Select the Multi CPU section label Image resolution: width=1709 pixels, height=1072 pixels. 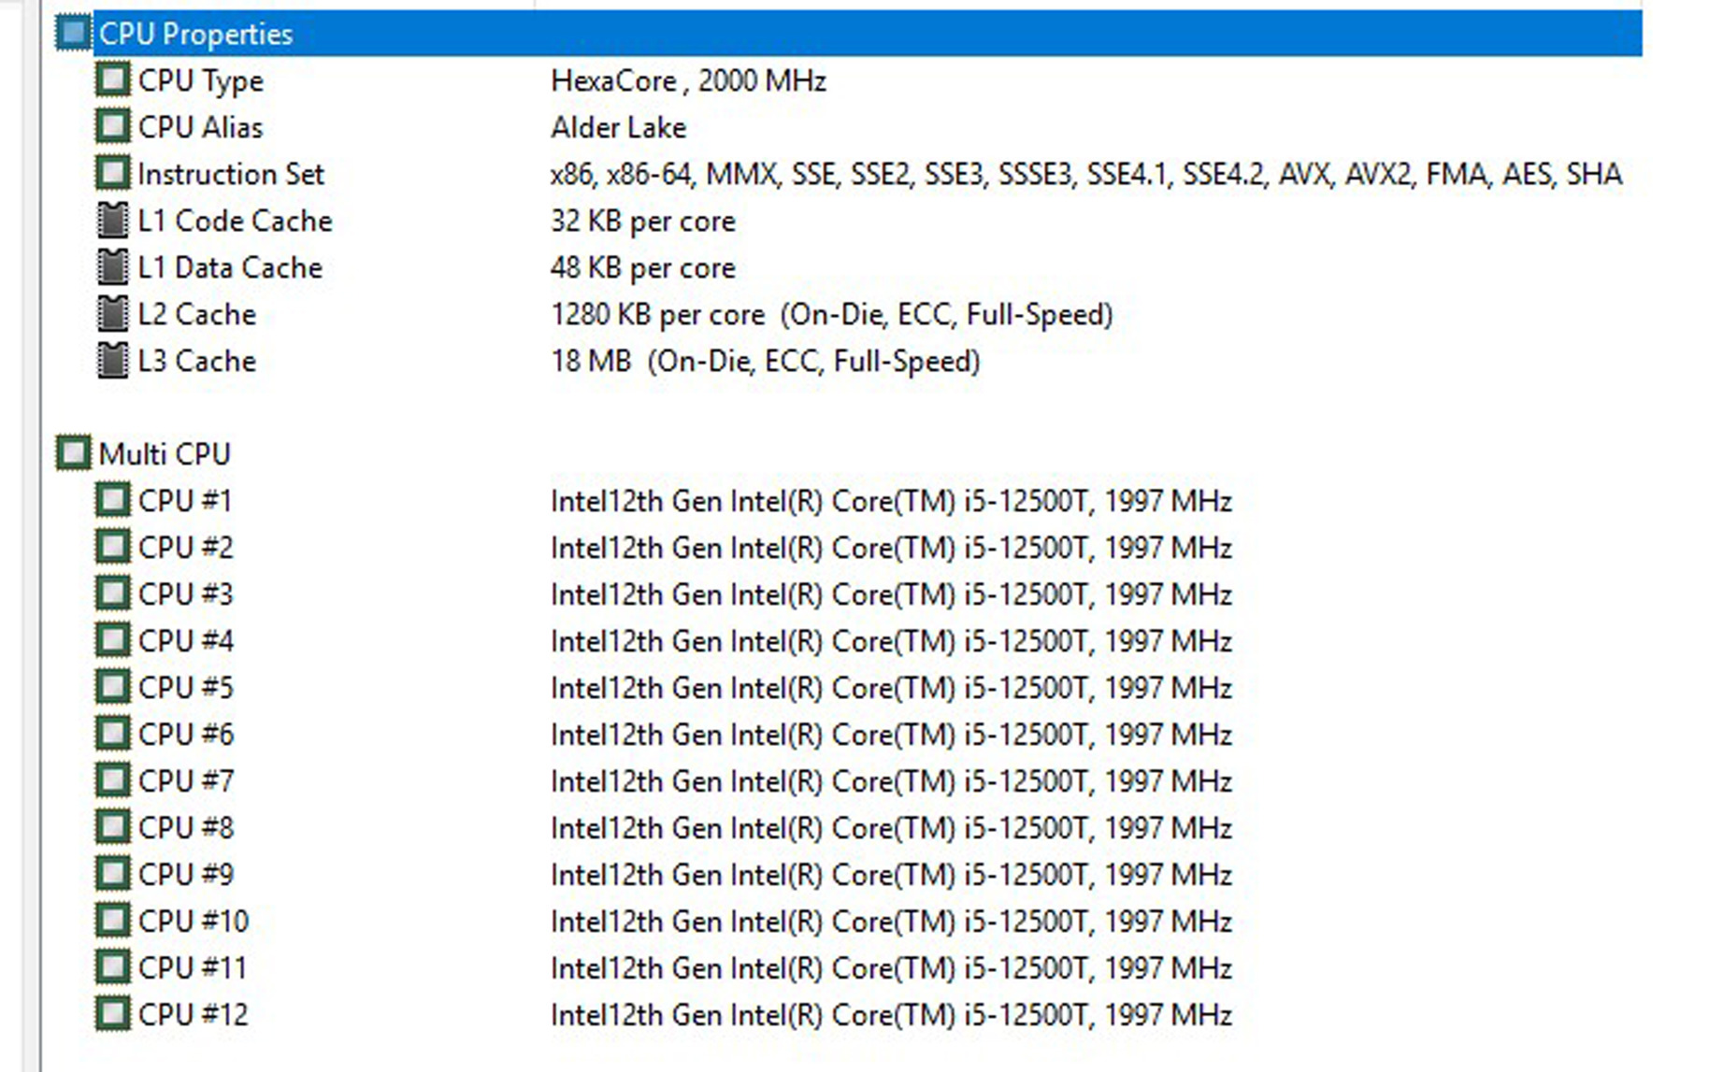[165, 454]
